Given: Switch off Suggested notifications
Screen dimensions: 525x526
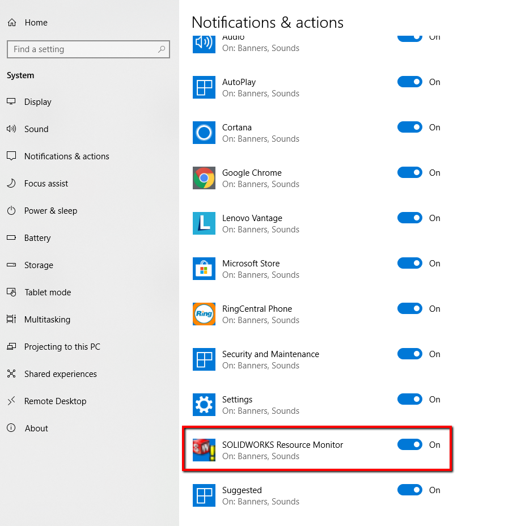Looking at the screenshot, I should (409, 490).
